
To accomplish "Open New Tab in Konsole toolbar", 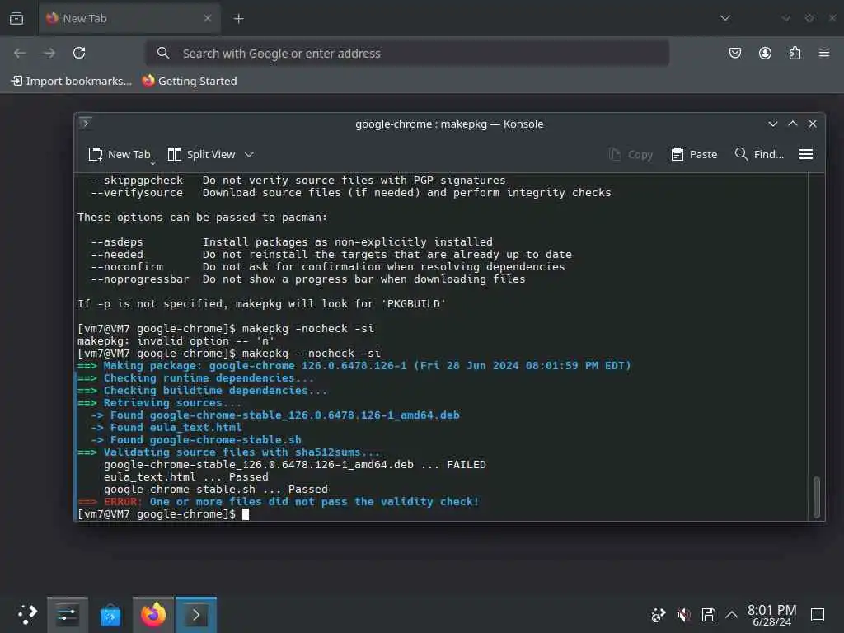I will (x=120, y=154).
